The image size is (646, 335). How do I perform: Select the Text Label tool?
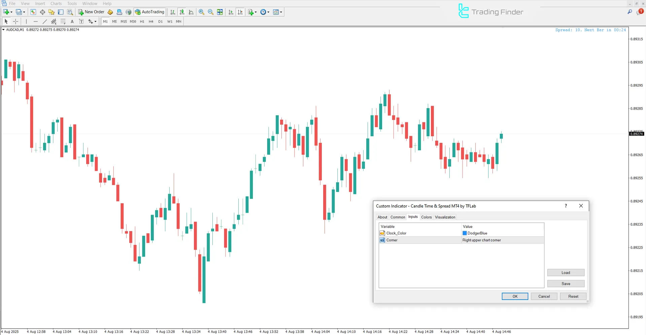pos(81,22)
